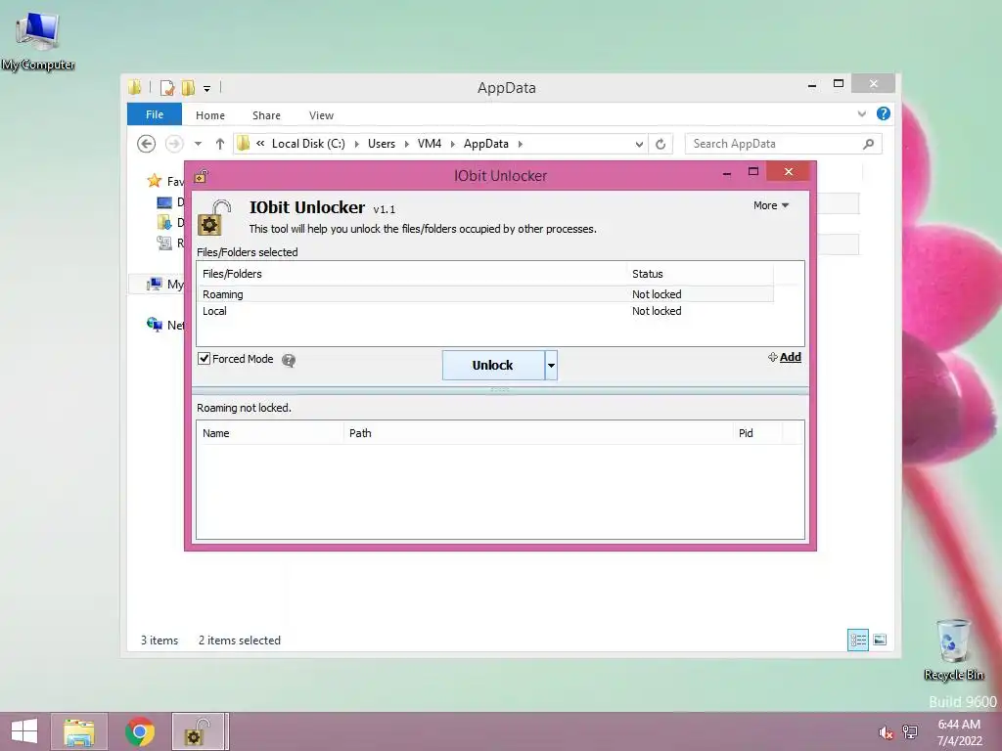Click the search magnifier icon

[869, 144]
